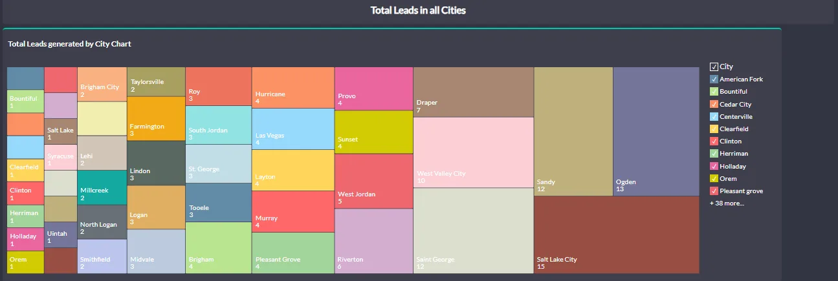This screenshot has width=838, height=281.
Task: Expand the '+ 38 more...' legend link
Action: click(x=727, y=203)
